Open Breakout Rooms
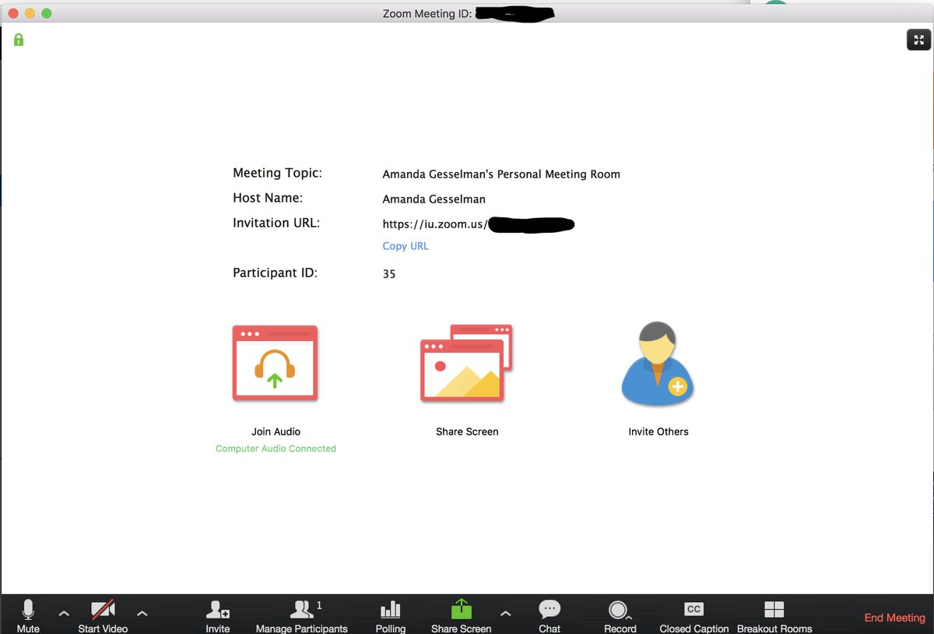 774,615
